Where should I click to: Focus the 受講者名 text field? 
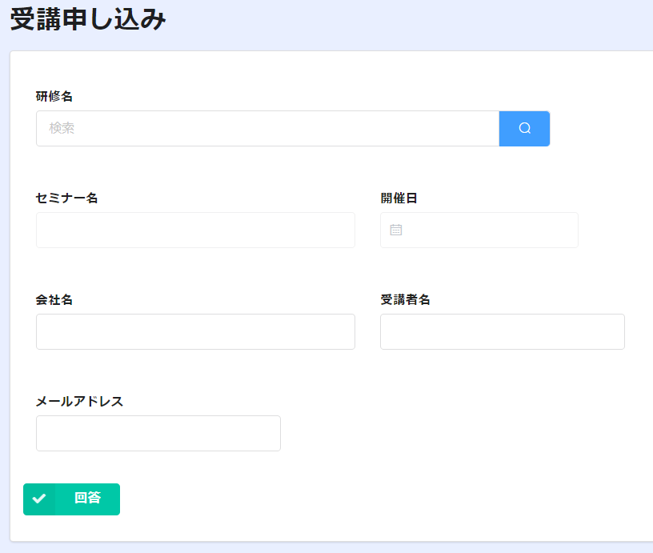click(x=503, y=331)
